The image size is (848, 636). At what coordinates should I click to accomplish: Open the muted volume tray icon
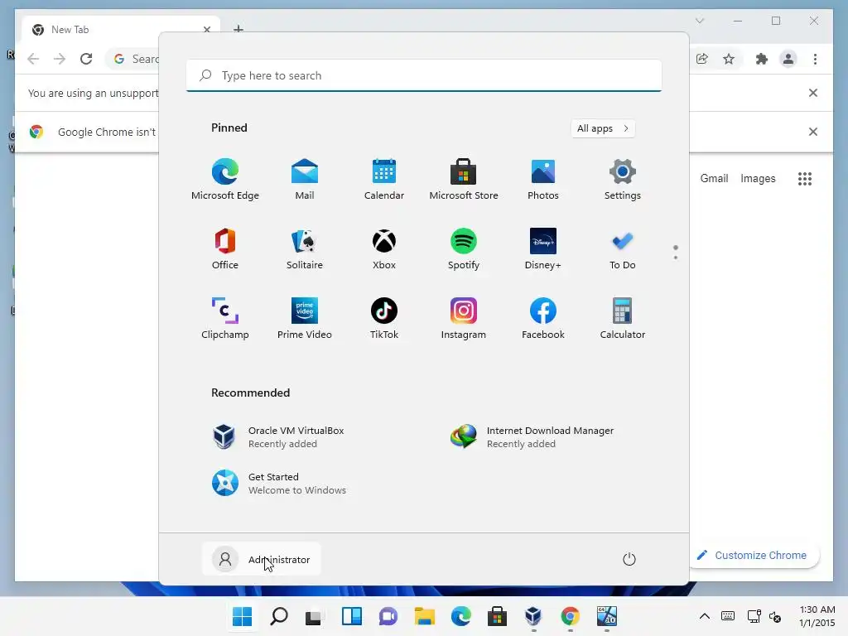coord(775,616)
